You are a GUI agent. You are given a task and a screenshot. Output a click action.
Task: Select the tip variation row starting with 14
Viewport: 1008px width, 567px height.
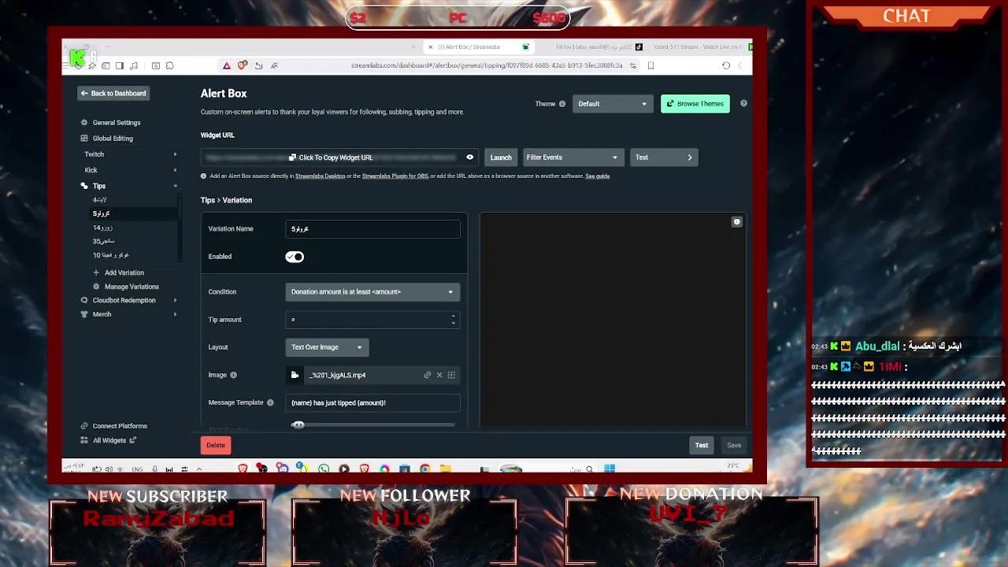pos(134,228)
